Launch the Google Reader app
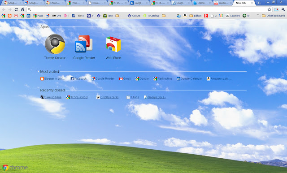The width and height of the screenshot is (287, 173). tap(84, 47)
